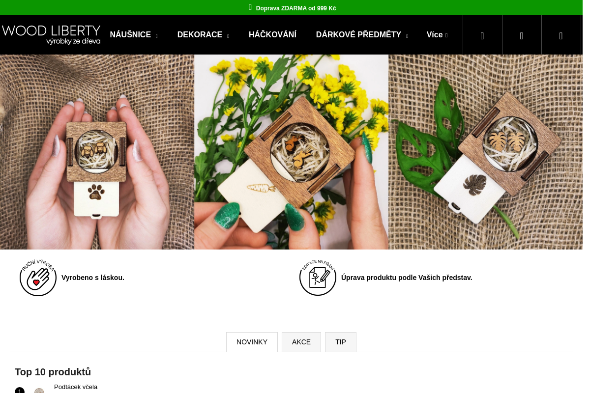
Task: Switch to the TIP tab
Action: point(341,342)
